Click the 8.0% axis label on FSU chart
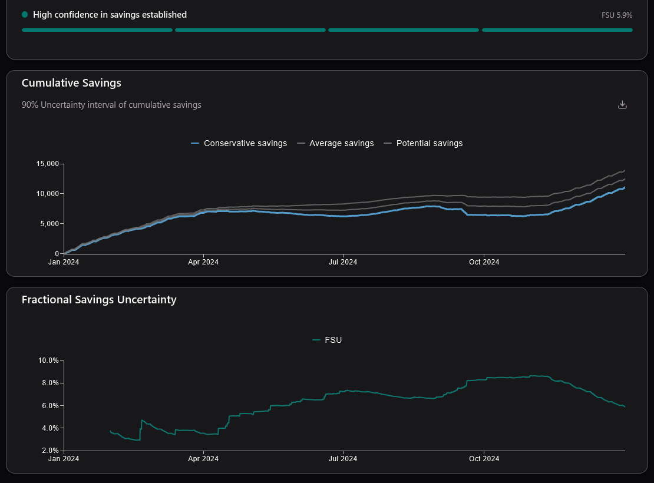Viewport: 654px width, 483px height. (x=50, y=383)
